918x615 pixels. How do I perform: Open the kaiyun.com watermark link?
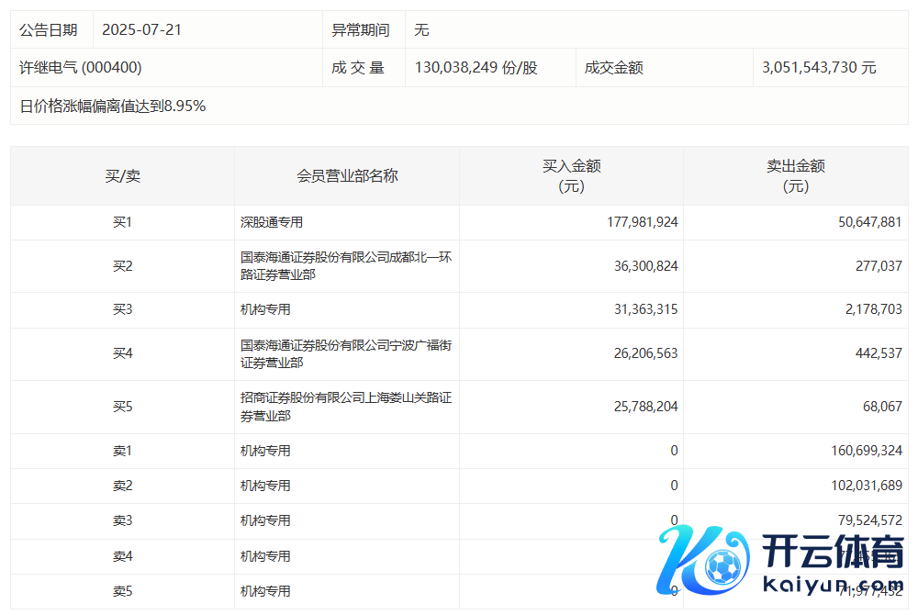[832, 585]
